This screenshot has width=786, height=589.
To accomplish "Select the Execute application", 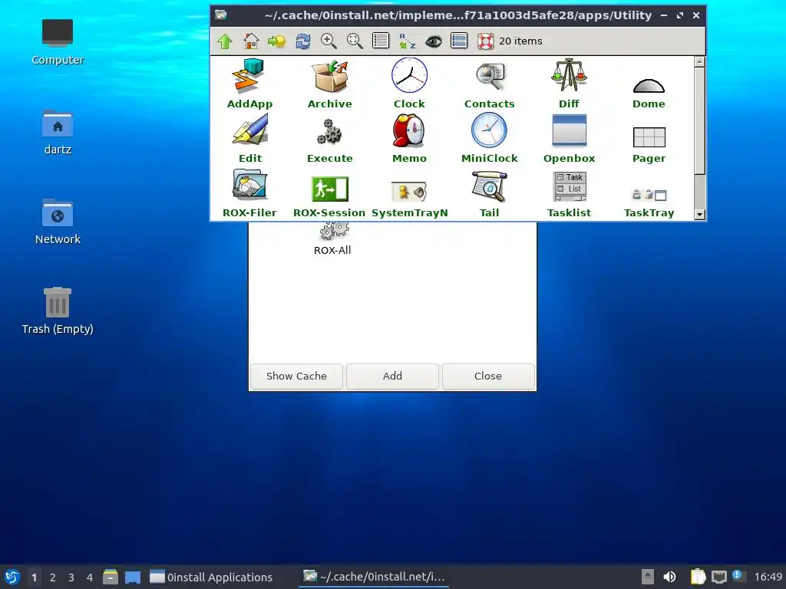I will (330, 140).
